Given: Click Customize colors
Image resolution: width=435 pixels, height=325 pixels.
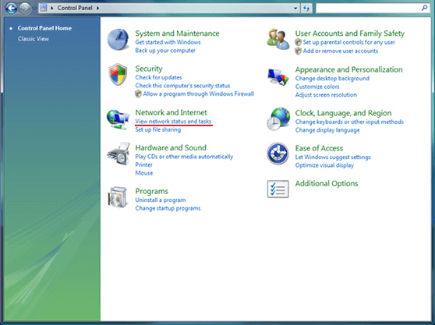Looking at the screenshot, I should pos(317,87).
